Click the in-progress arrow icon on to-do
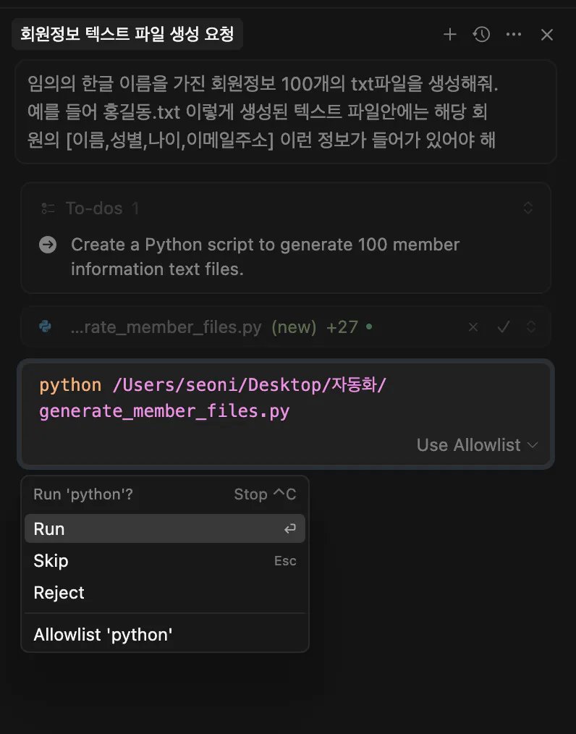The width and height of the screenshot is (576, 734). [48, 245]
